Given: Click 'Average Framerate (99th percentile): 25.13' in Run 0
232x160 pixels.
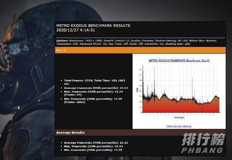Looking at the screenshot, I should point(96,88).
